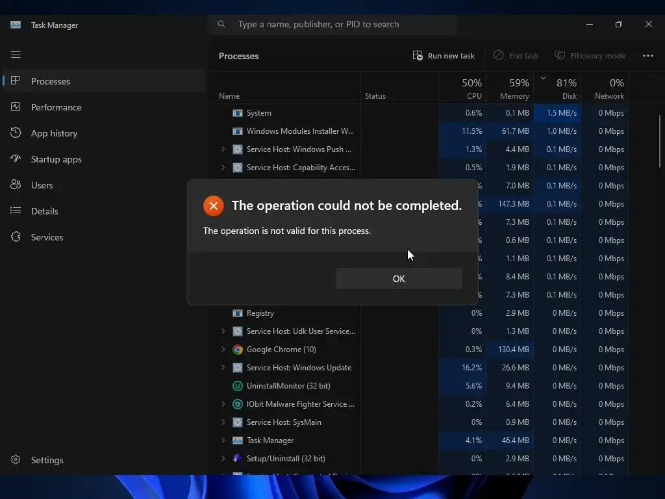Image resolution: width=665 pixels, height=499 pixels.
Task: Expand Service Host: Capability Access row
Action: tap(223, 168)
